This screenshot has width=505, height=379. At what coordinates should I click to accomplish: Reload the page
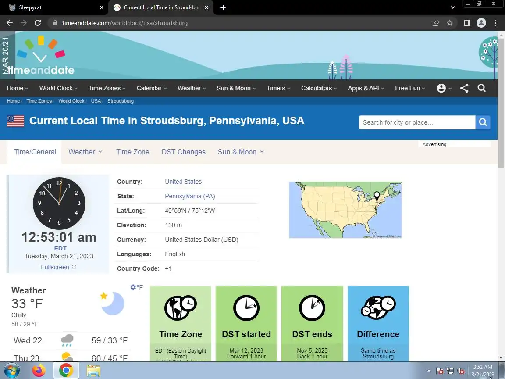point(38,23)
